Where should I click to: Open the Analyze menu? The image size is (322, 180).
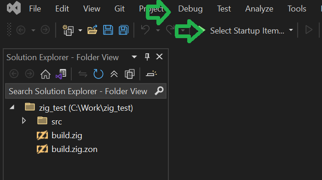(259, 9)
